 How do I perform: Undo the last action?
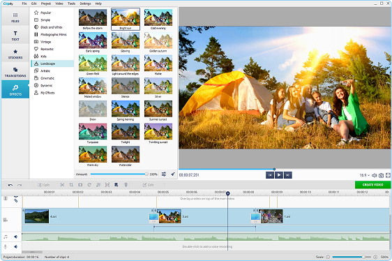click(10, 185)
